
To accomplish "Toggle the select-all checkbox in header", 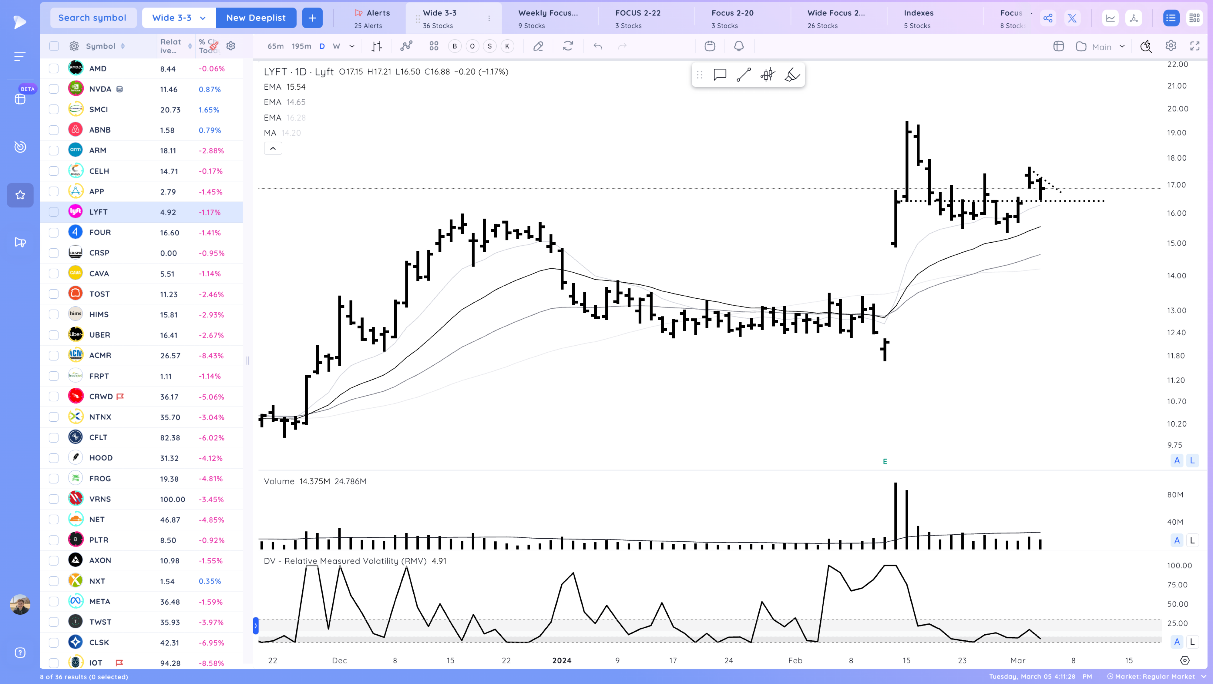I will [54, 46].
